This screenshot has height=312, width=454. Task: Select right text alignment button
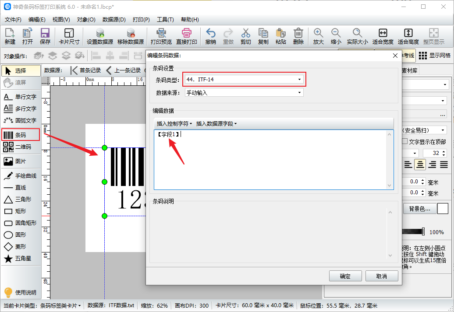click(x=432, y=165)
